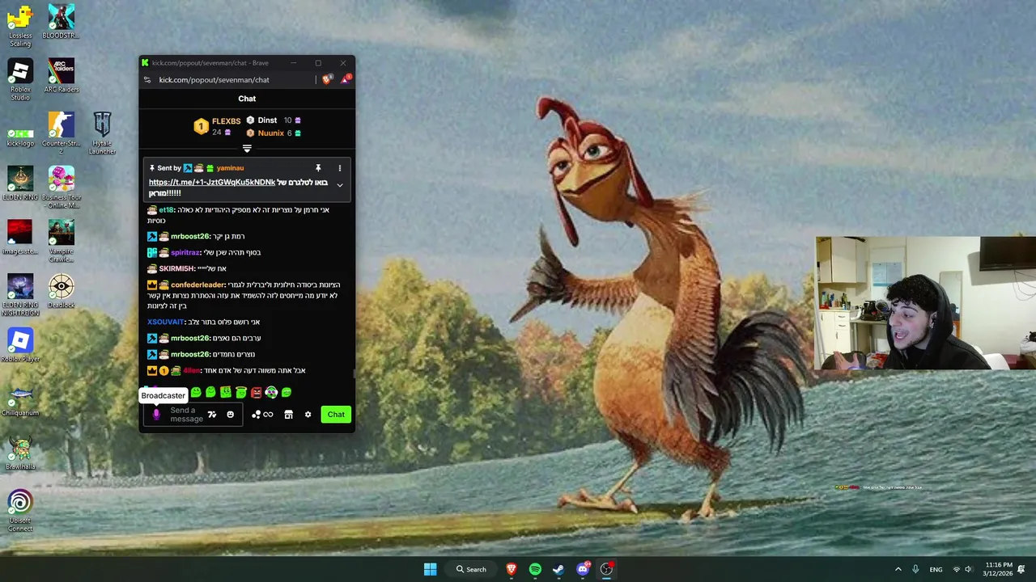
Task: Open OBS Studio taskbar icon
Action: pyautogui.click(x=606, y=569)
